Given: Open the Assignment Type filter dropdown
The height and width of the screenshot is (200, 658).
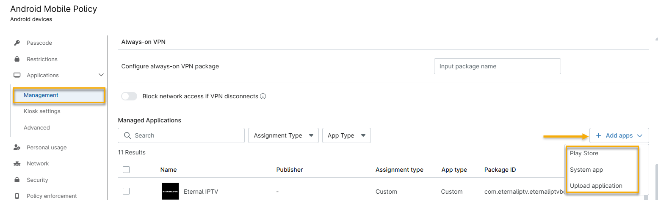Looking at the screenshot, I should point(283,135).
